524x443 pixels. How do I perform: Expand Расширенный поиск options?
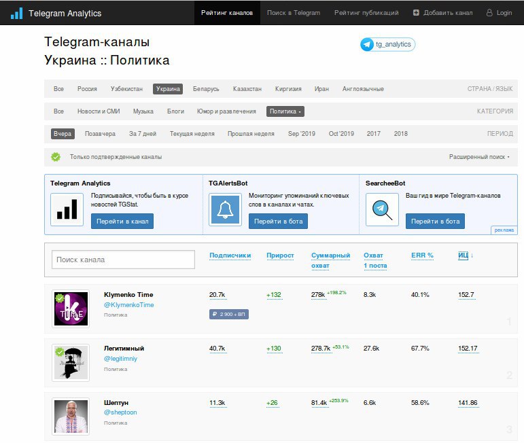[x=479, y=157]
